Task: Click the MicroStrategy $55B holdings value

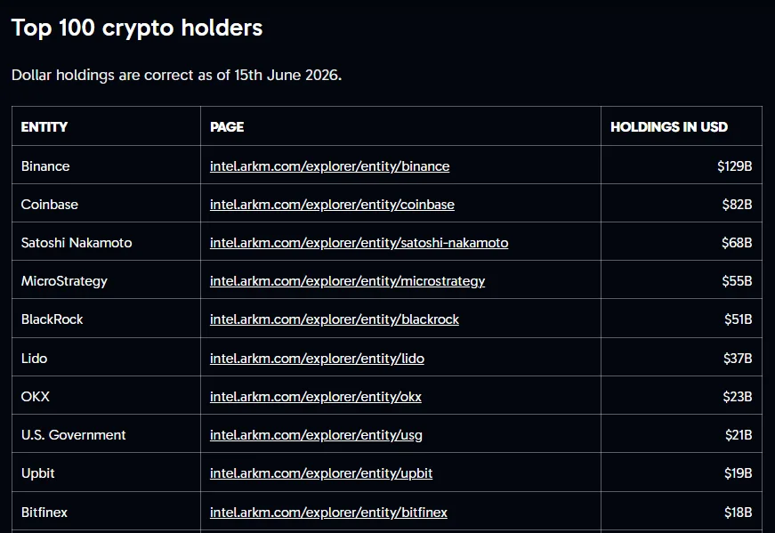Action: coord(737,281)
